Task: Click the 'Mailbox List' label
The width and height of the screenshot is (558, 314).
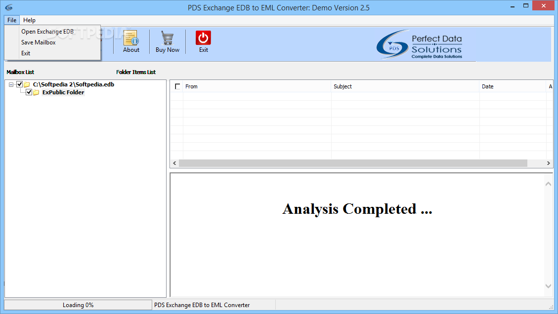Action: [20, 72]
